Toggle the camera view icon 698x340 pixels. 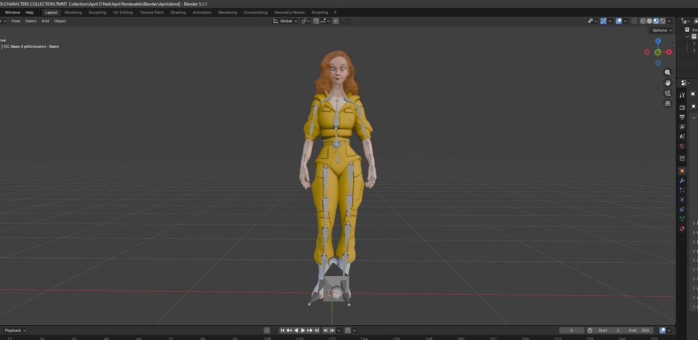pyautogui.click(x=668, y=93)
